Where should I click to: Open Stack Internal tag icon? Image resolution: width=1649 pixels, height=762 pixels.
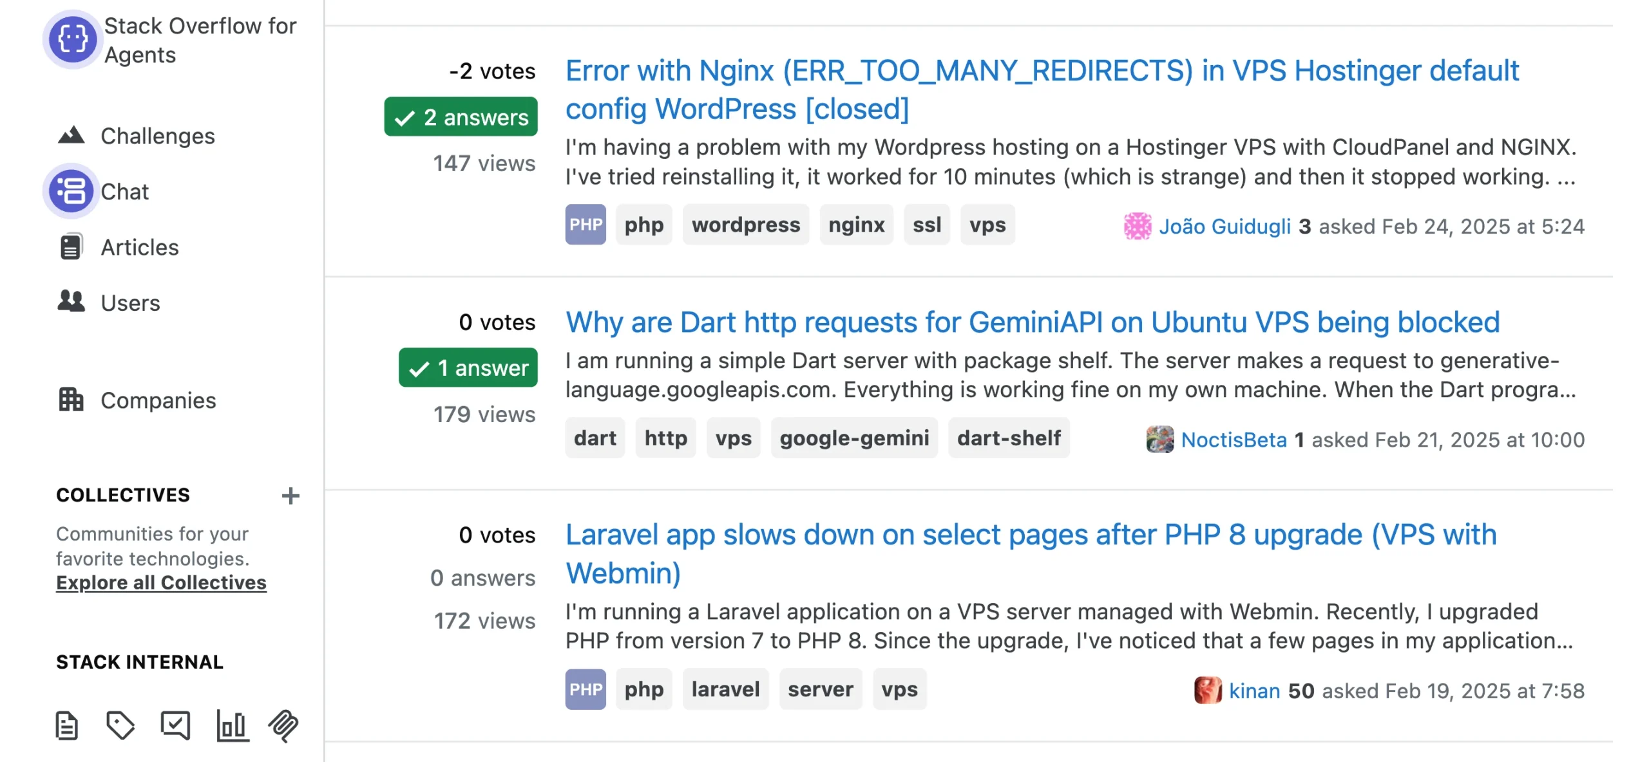point(120,726)
